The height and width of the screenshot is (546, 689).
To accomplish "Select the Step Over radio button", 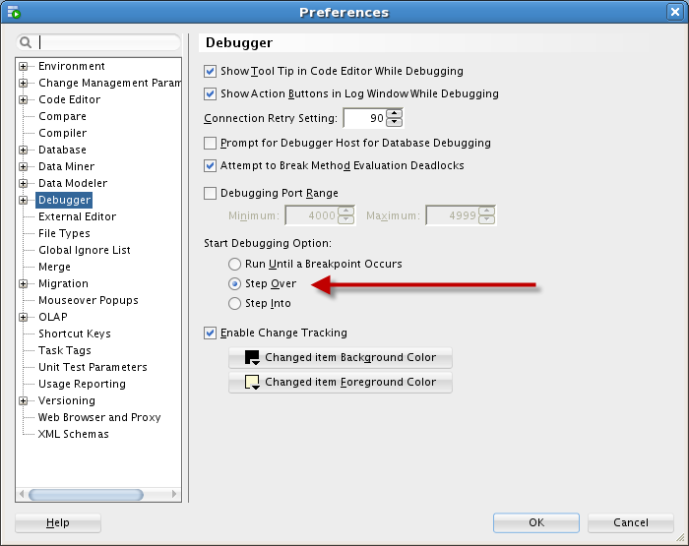I will point(234,283).
